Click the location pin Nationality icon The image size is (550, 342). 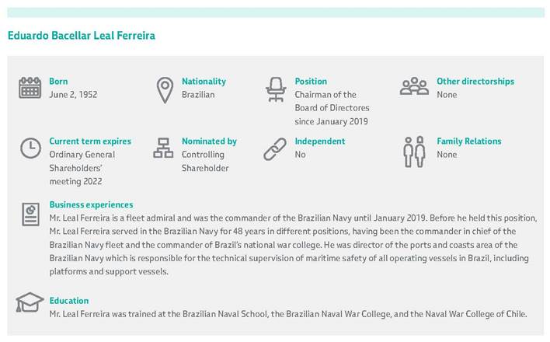(x=164, y=89)
